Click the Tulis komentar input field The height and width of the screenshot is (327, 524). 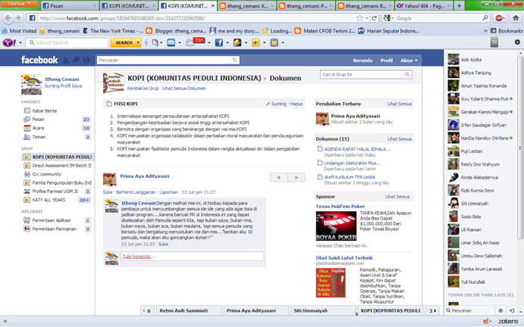[x=192, y=257]
